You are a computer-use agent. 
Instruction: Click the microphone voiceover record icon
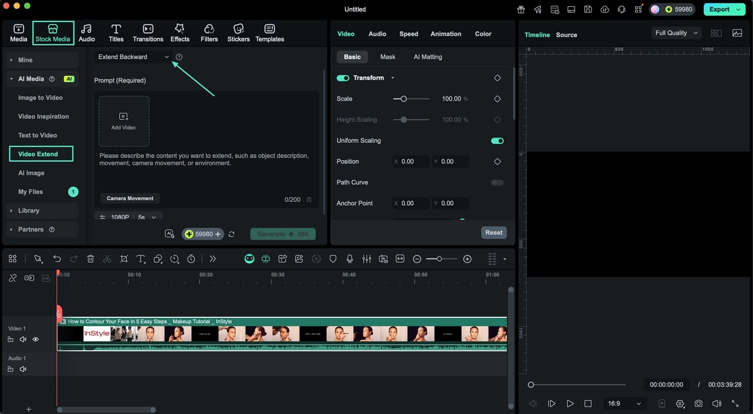pos(350,259)
